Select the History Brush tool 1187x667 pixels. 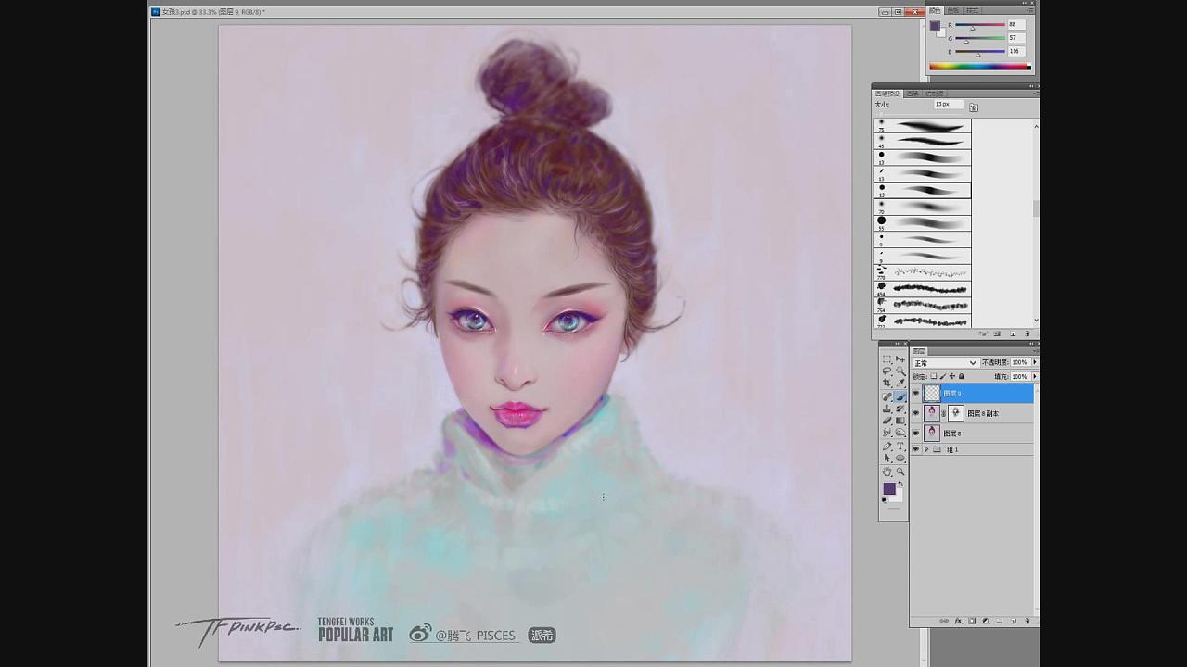coord(900,409)
